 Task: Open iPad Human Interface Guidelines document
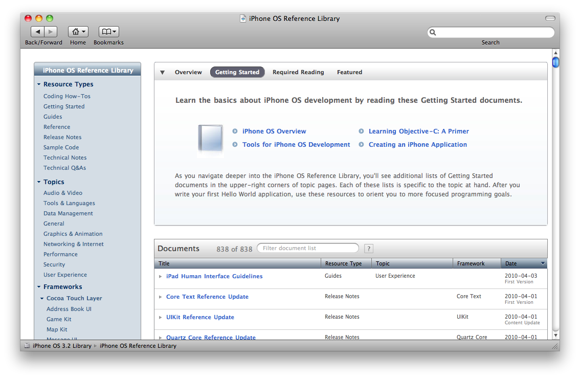[x=214, y=276]
